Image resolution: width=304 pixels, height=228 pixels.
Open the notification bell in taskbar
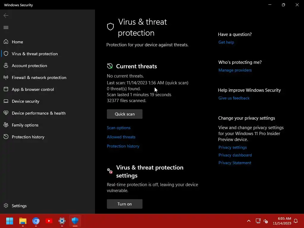pos(296,221)
